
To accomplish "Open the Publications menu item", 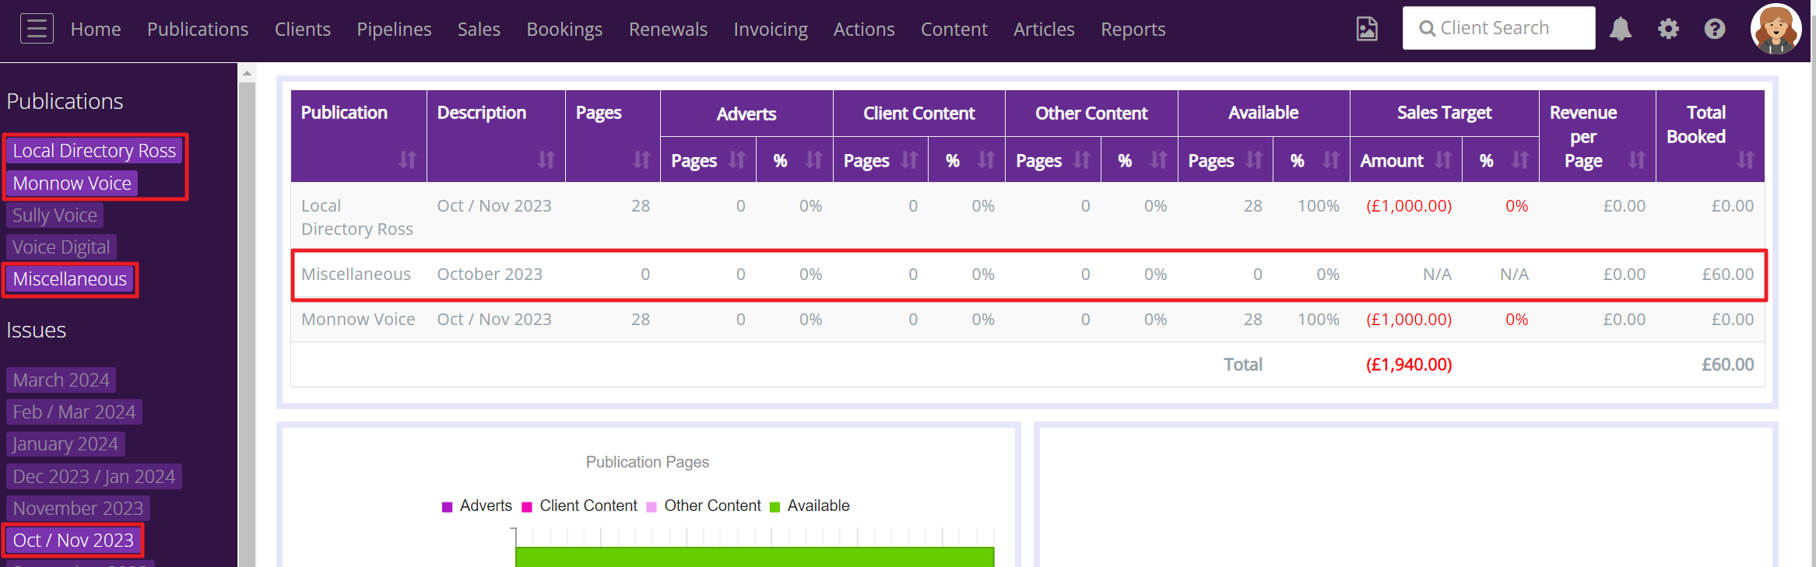I will [198, 29].
